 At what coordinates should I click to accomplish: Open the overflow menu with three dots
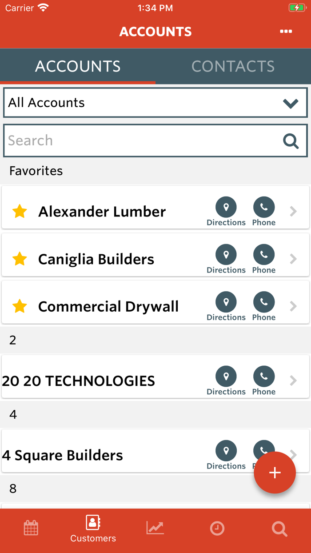286,31
